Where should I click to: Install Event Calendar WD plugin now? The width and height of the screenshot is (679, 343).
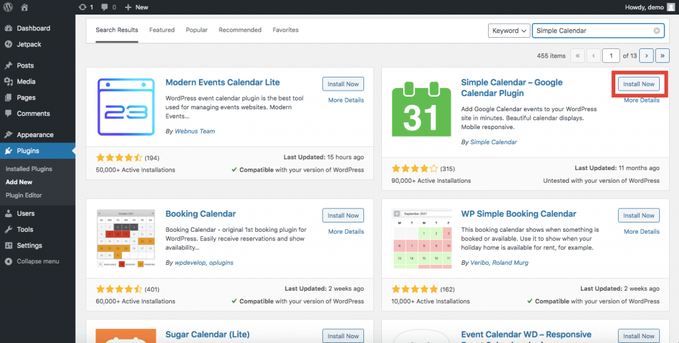point(639,336)
